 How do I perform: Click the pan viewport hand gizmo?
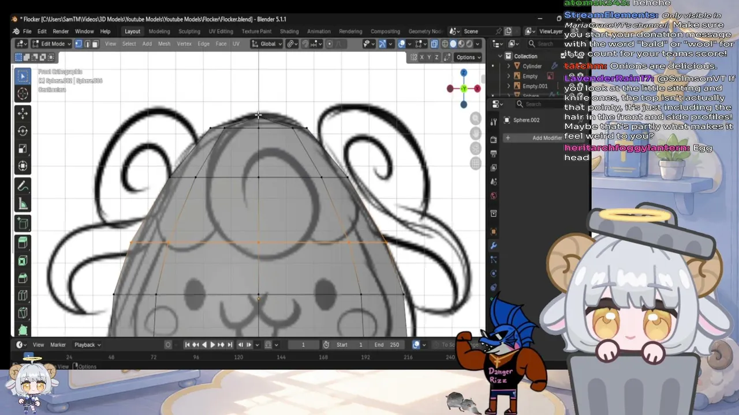coord(475,133)
